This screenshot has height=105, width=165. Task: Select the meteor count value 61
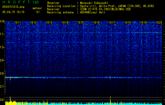point(38,12)
